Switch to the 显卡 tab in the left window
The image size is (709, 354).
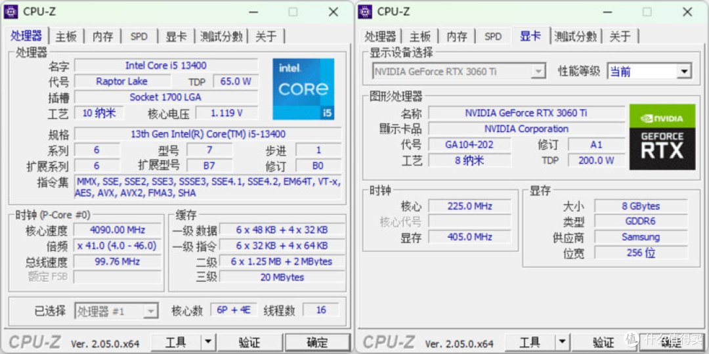point(176,37)
